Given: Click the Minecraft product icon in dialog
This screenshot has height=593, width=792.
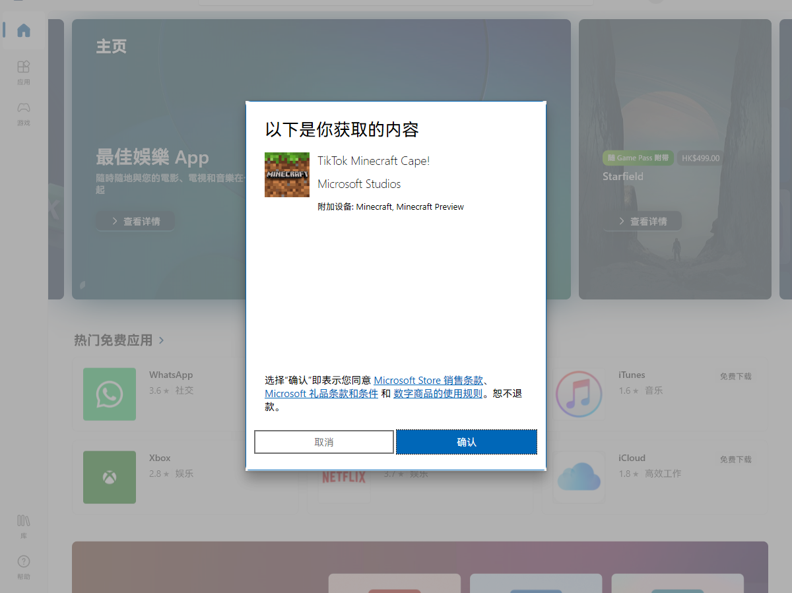Looking at the screenshot, I should pyautogui.click(x=287, y=175).
